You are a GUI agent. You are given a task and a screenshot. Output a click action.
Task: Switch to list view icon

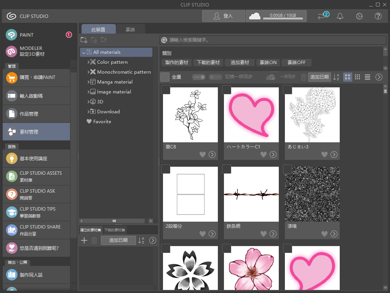(x=368, y=77)
